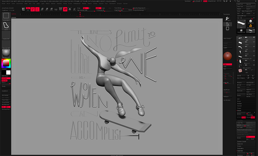Toggle visibility eye for Skateboard_03 subtool
Image resolution: width=258 pixels, height=156 pixels.
click(254, 56)
